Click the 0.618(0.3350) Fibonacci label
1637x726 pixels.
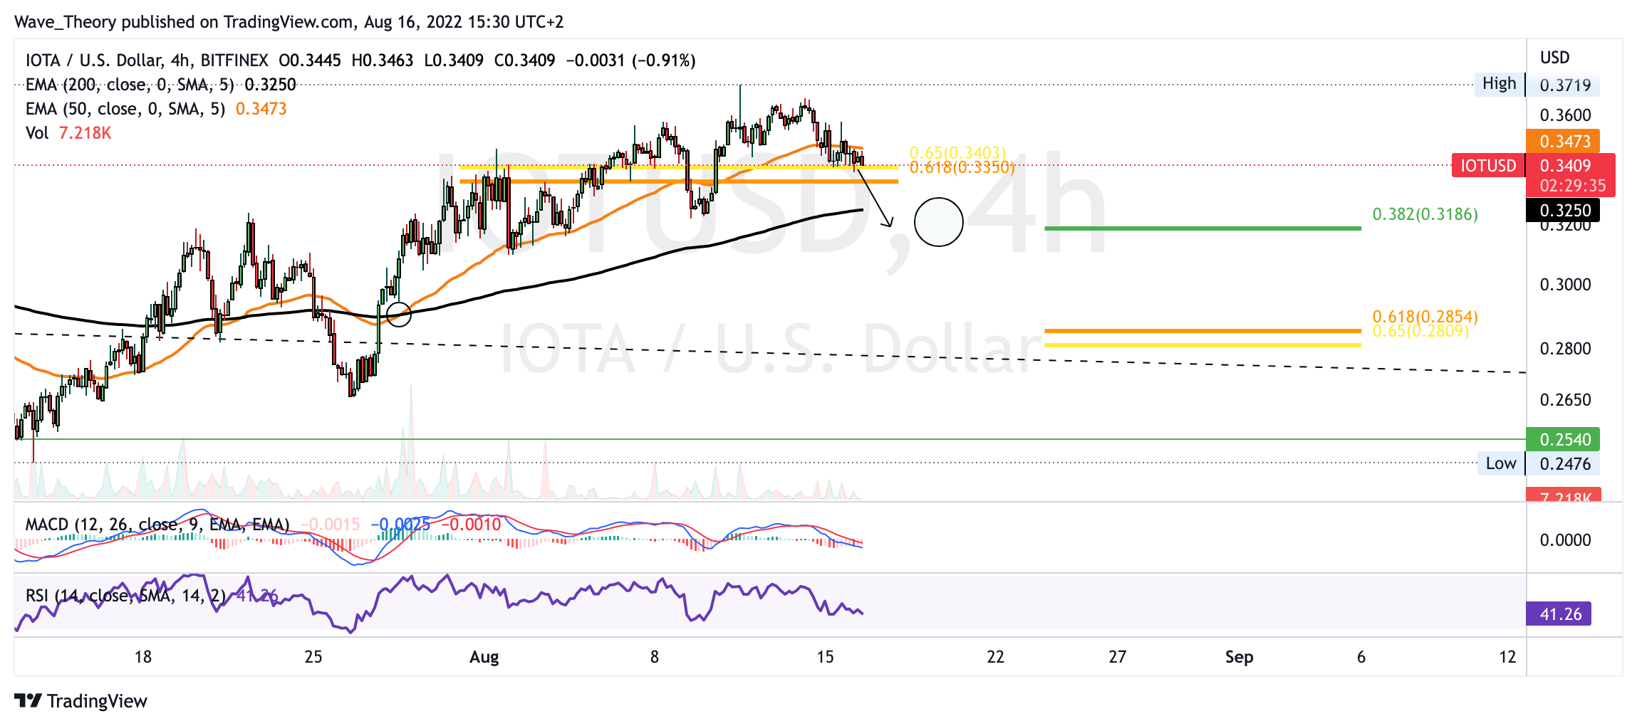tap(962, 168)
